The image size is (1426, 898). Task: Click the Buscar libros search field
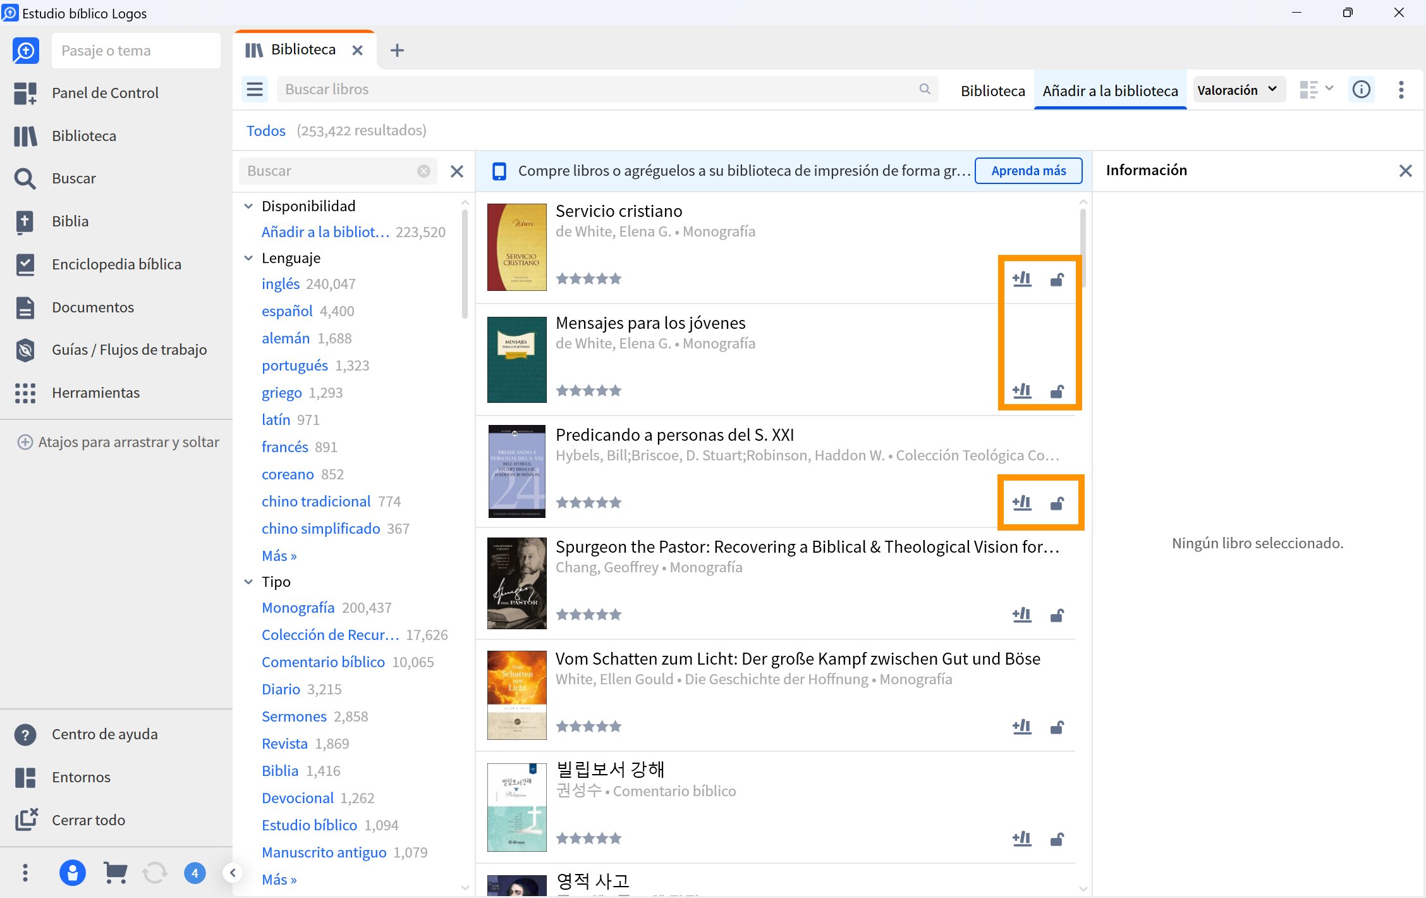click(x=607, y=90)
